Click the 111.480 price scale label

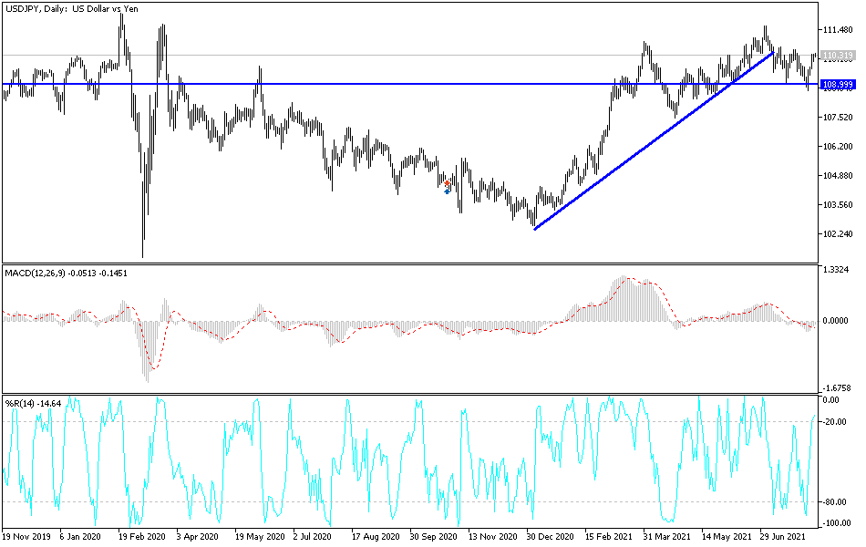pyautogui.click(x=838, y=30)
